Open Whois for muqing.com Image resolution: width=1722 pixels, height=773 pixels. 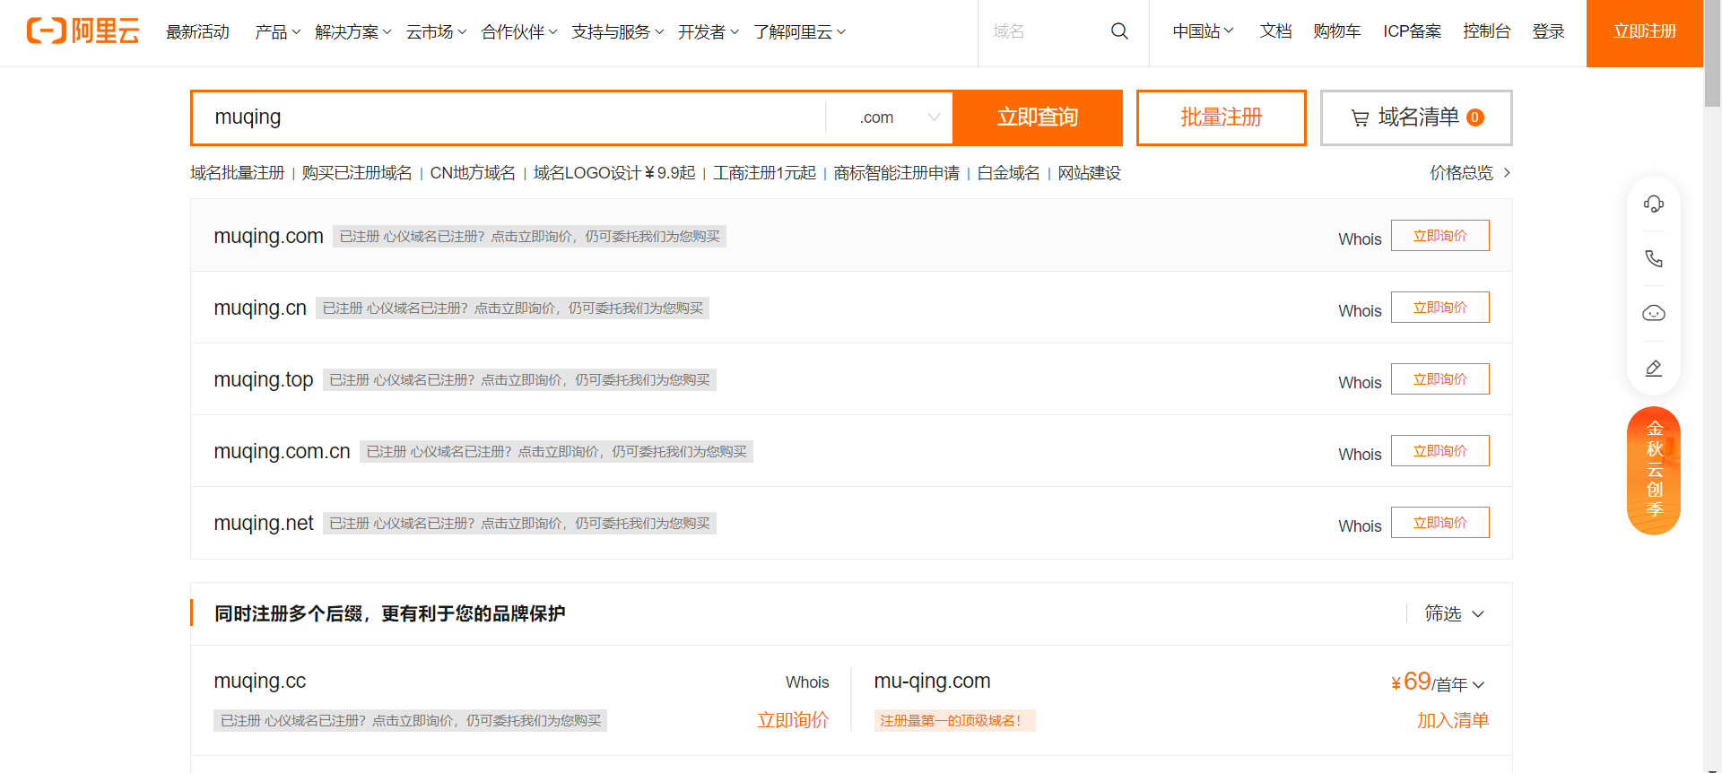(1360, 239)
